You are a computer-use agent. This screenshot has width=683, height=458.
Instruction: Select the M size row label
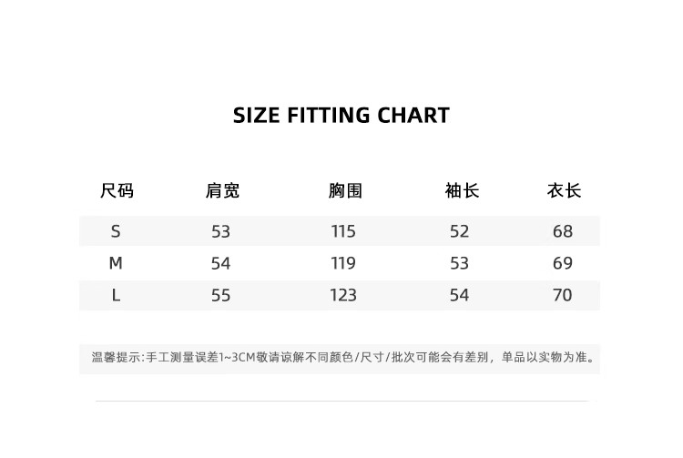coord(116,263)
